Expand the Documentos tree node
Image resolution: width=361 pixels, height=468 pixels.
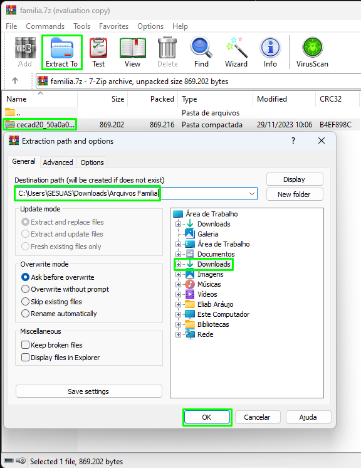point(178,254)
